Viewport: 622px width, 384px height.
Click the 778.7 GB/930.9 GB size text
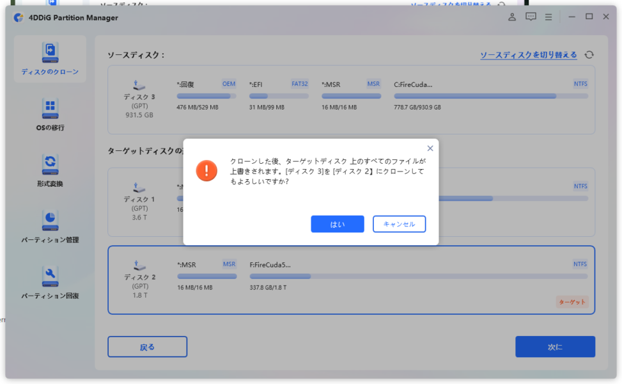click(x=417, y=108)
